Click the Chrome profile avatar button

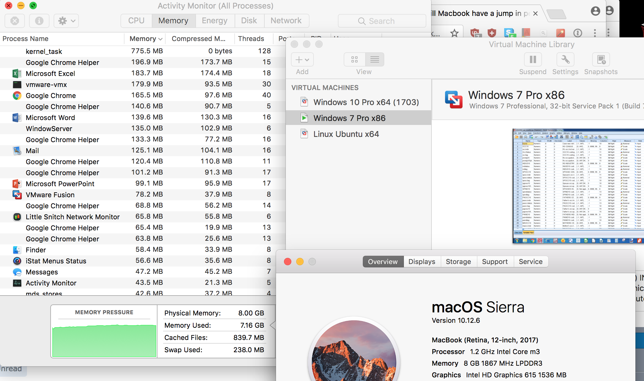[595, 11]
